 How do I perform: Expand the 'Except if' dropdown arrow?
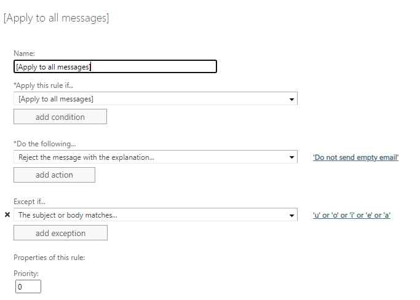click(x=291, y=215)
